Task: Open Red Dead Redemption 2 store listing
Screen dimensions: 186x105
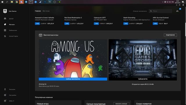Action: (73, 17)
